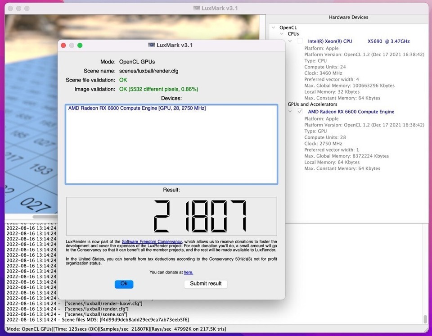Follow the donate "here" link
432x336 pixels.
[188, 272]
